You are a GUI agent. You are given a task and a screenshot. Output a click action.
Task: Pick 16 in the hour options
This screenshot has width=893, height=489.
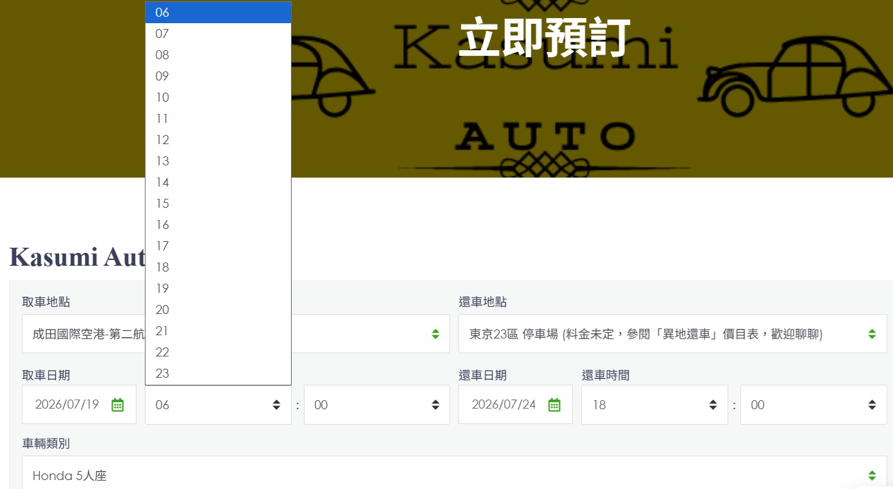pyautogui.click(x=218, y=225)
